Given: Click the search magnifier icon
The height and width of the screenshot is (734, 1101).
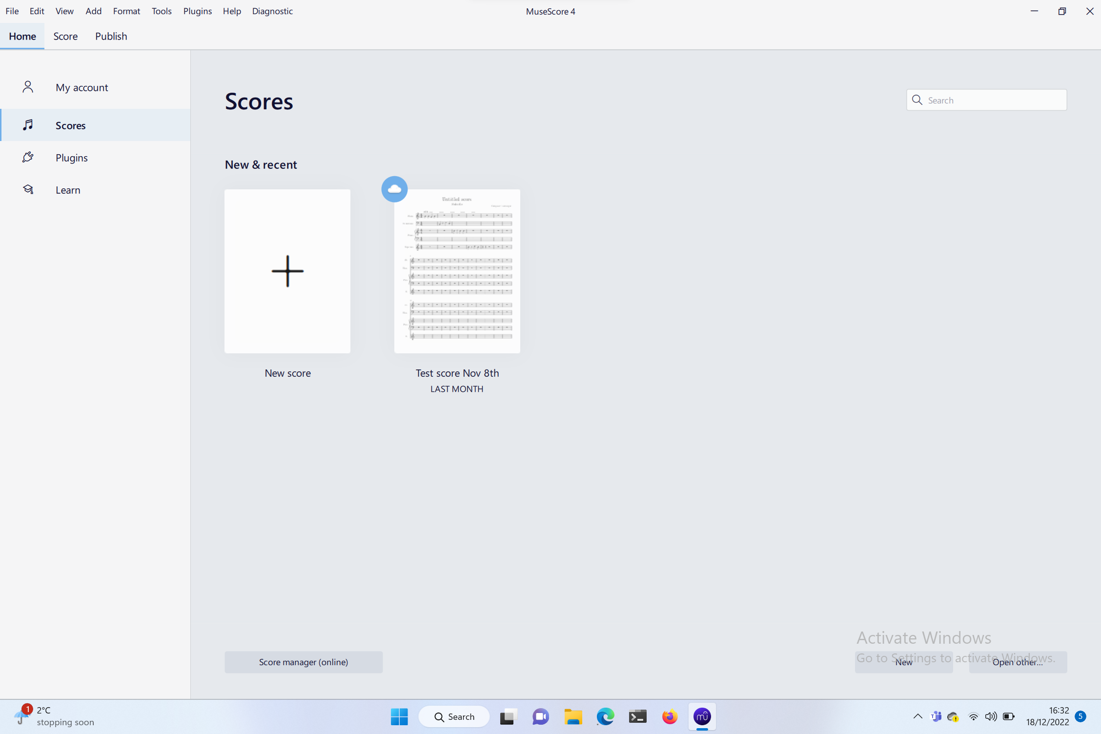Looking at the screenshot, I should coord(917,100).
